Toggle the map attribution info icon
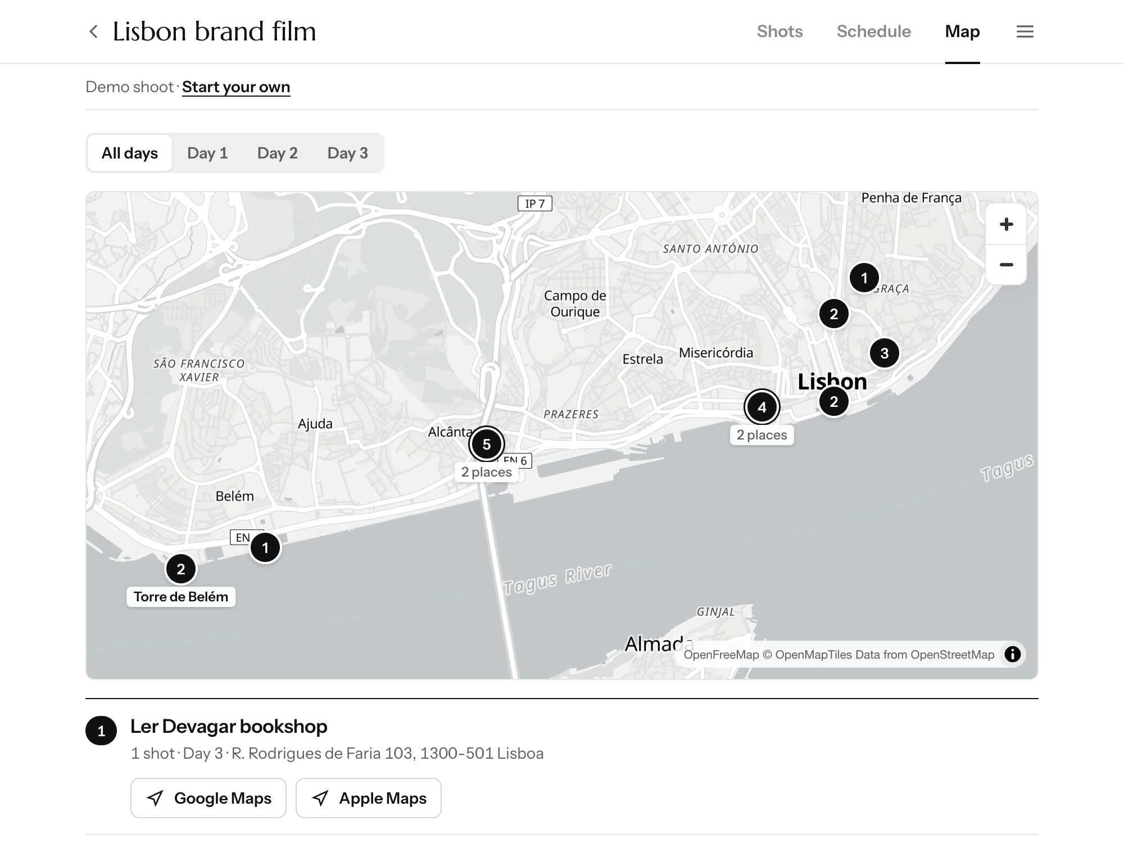This screenshot has height=843, width=1124. coord(1012,654)
